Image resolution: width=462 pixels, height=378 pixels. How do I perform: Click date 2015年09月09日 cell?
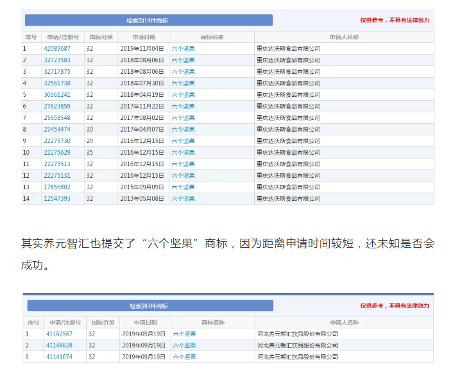pyautogui.click(x=142, y=187)
